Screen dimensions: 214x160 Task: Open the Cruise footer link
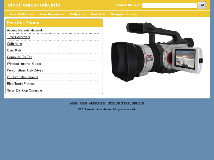pos(74,103)
